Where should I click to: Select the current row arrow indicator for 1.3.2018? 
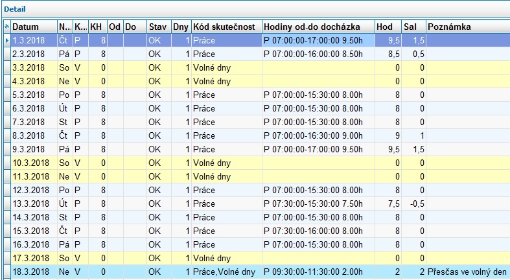pyautogui.click(x=7, y=40)
